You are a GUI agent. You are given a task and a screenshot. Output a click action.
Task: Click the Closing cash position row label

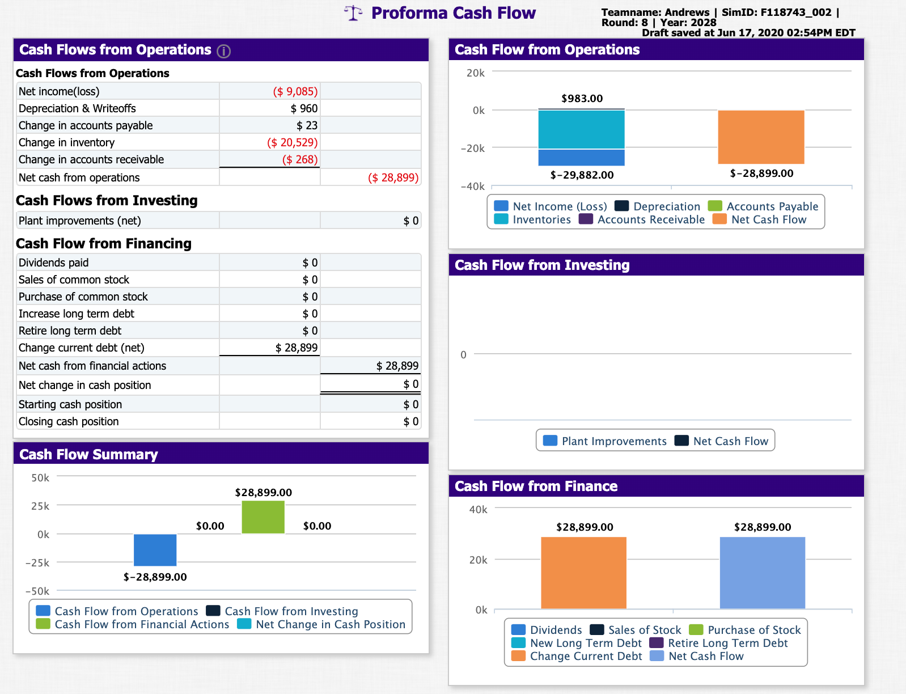tap(69, 421)
